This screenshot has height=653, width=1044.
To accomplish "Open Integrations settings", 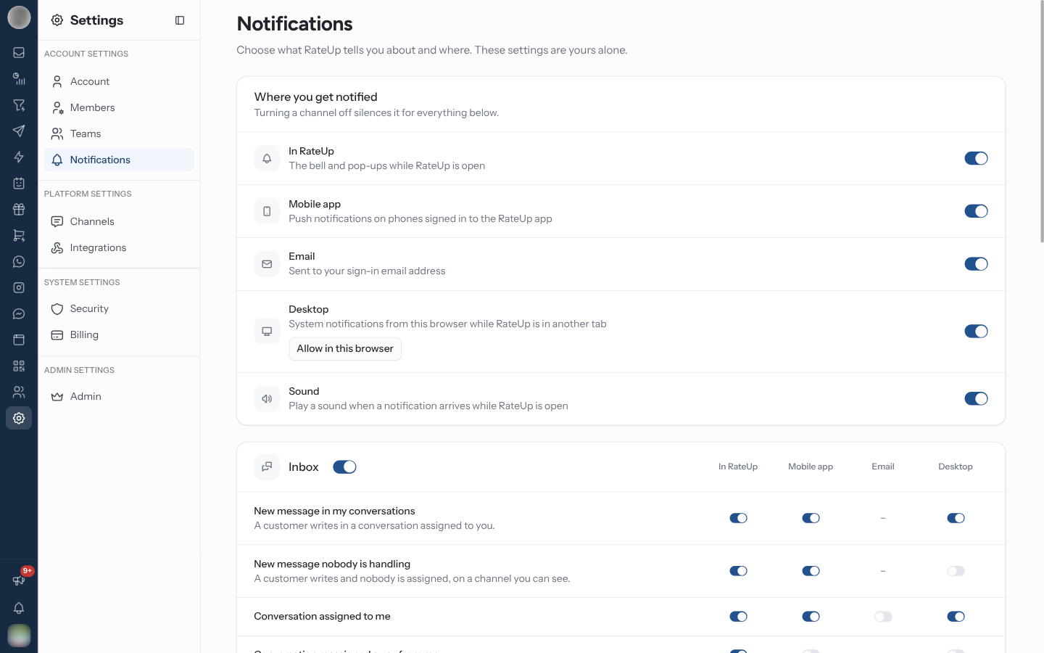I will (x=119, y=247).
